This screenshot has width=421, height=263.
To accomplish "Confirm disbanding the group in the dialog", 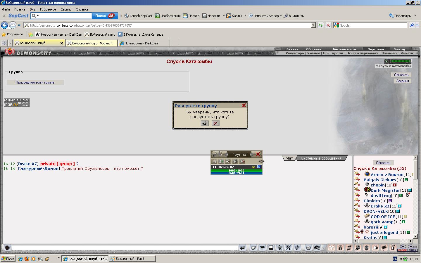I will point(205,123).
